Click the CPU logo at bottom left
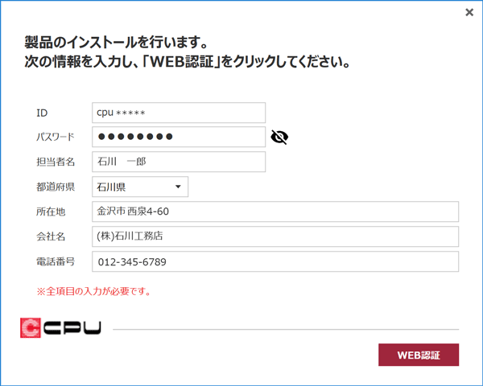The image size is (483, 386). click(60, 328)
